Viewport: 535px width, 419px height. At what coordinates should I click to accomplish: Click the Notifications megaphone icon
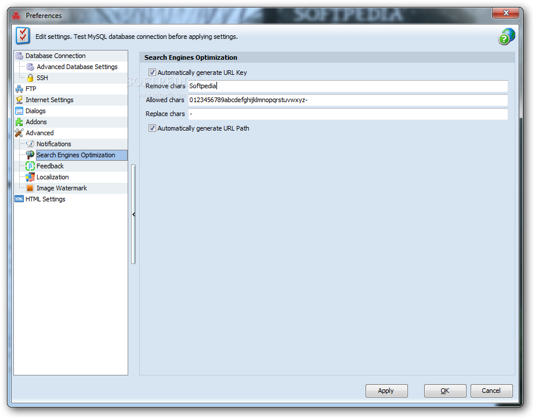pos(30,144)
